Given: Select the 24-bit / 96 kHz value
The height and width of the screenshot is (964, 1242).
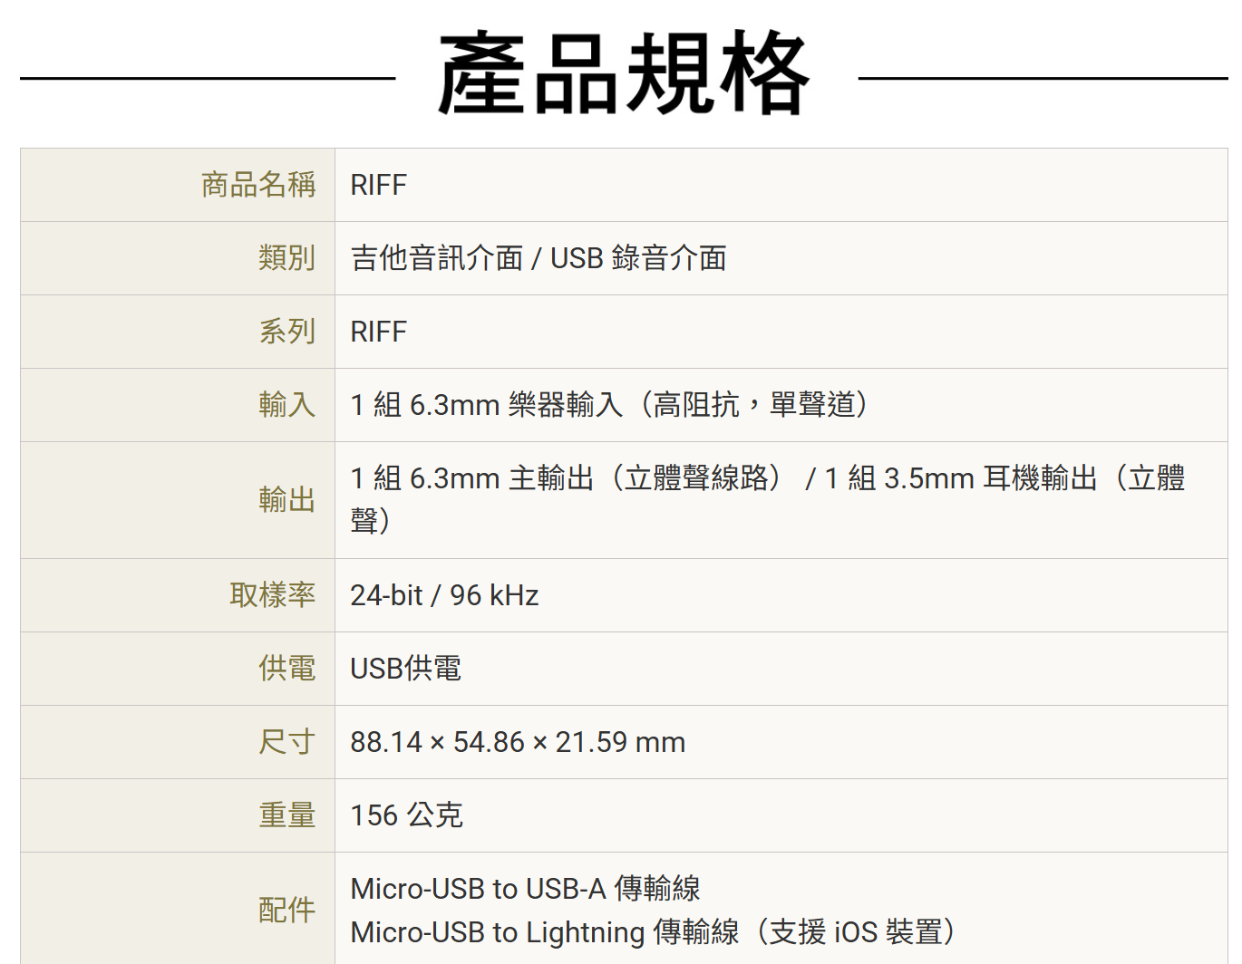Looking at the screenshot, I should [x=444, y=595].
